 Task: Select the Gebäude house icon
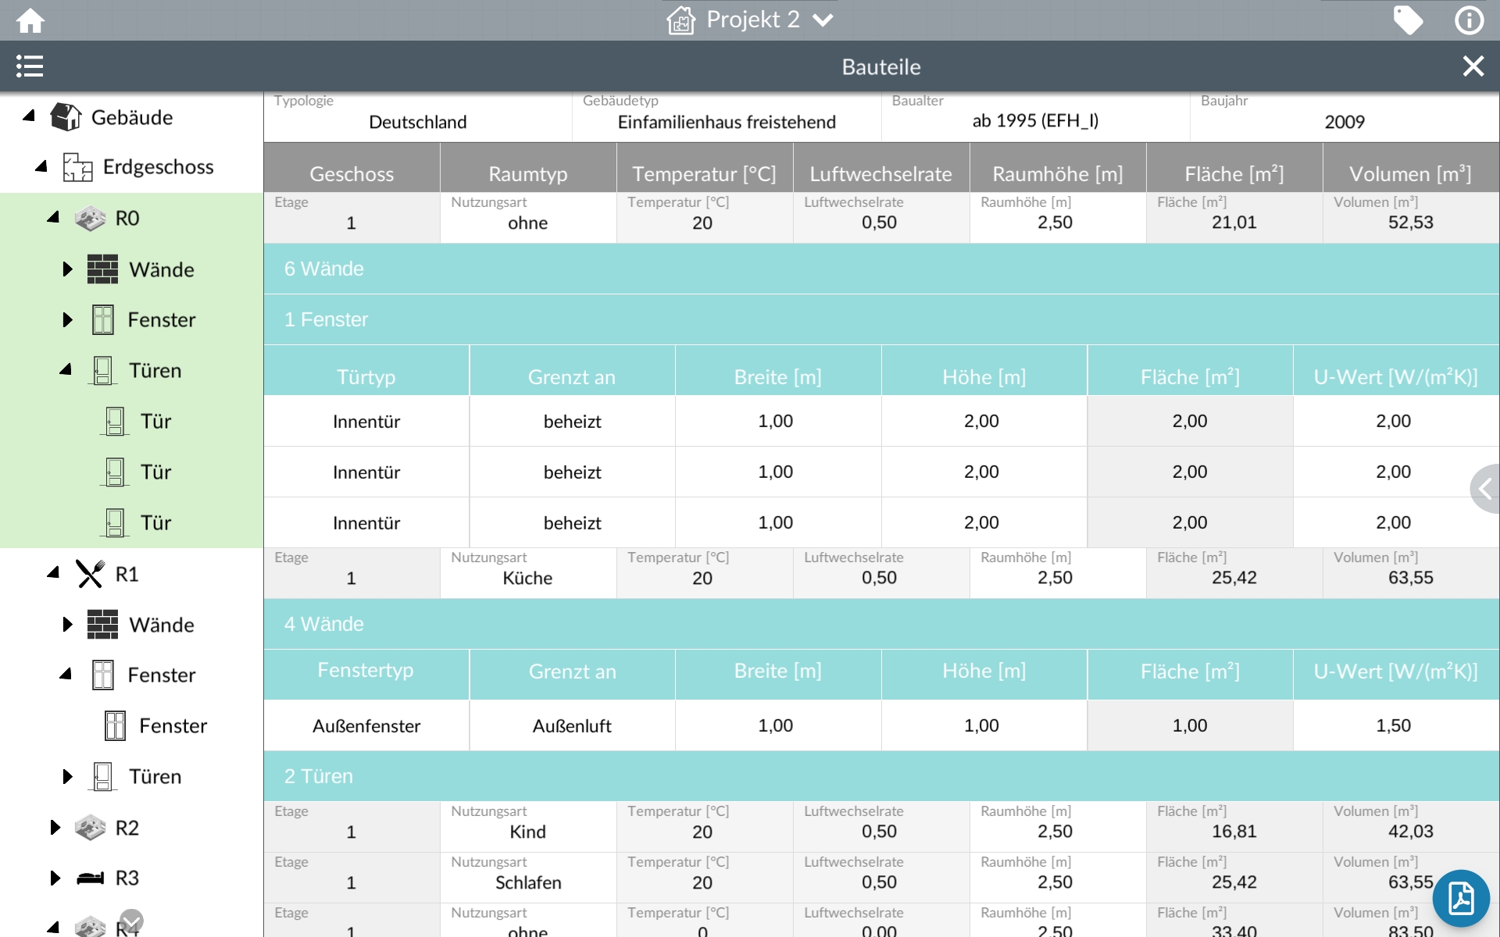pos(66,117)
